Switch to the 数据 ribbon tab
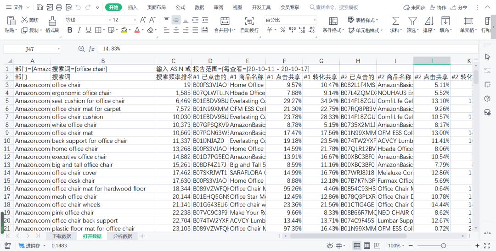496x251 pixels. coord(199,7)
